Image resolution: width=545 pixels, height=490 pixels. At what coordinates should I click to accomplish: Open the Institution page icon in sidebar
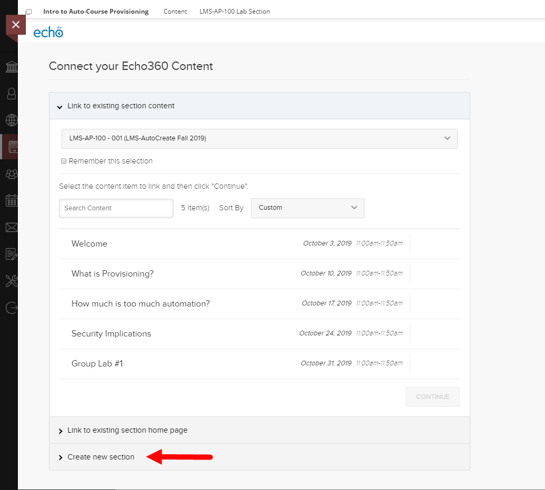[x=12, y=67]
